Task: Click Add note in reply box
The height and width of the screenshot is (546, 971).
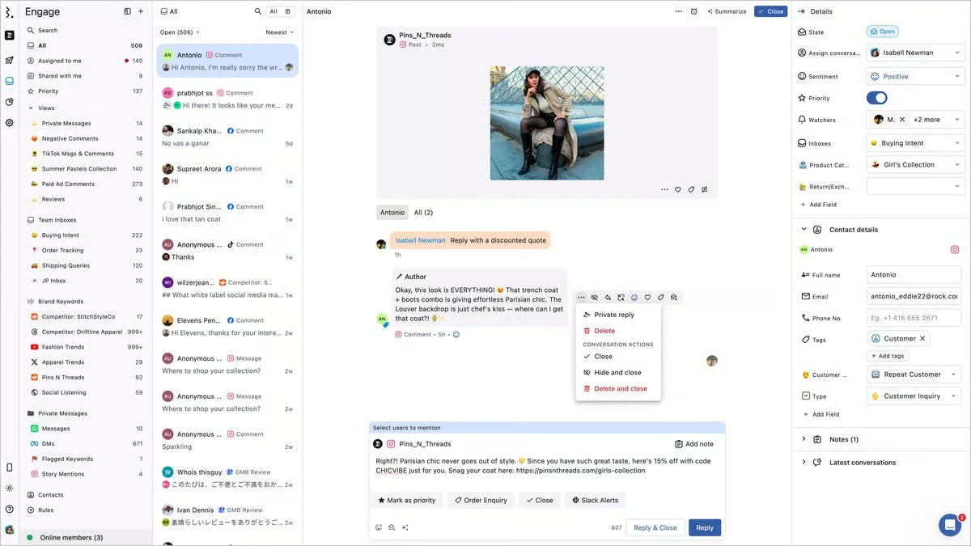Action: click(694, 444)
